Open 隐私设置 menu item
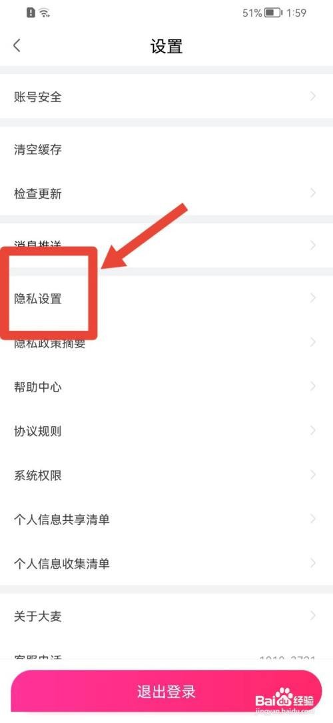The width and height of the screenshot is (333, 723). point(166,298)
